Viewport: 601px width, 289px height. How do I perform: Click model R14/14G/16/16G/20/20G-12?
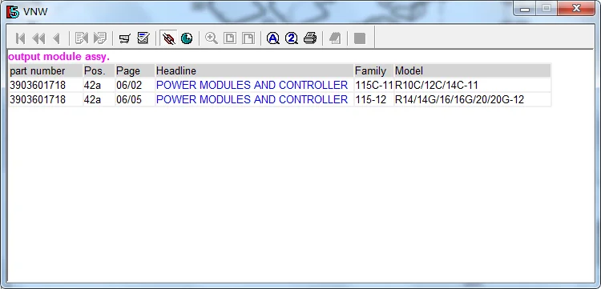[460, 99]
